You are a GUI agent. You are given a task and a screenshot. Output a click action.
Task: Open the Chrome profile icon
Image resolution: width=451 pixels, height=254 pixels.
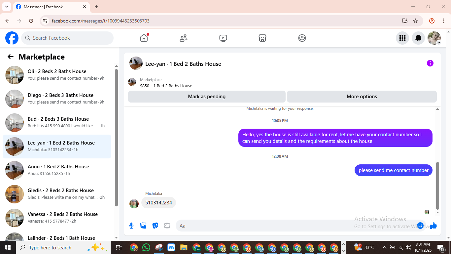432,21
